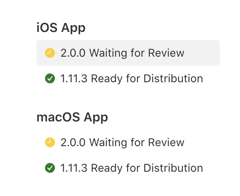
Task: Click the 1.11.3 version number under macOS
Action: tap(74, 168)
